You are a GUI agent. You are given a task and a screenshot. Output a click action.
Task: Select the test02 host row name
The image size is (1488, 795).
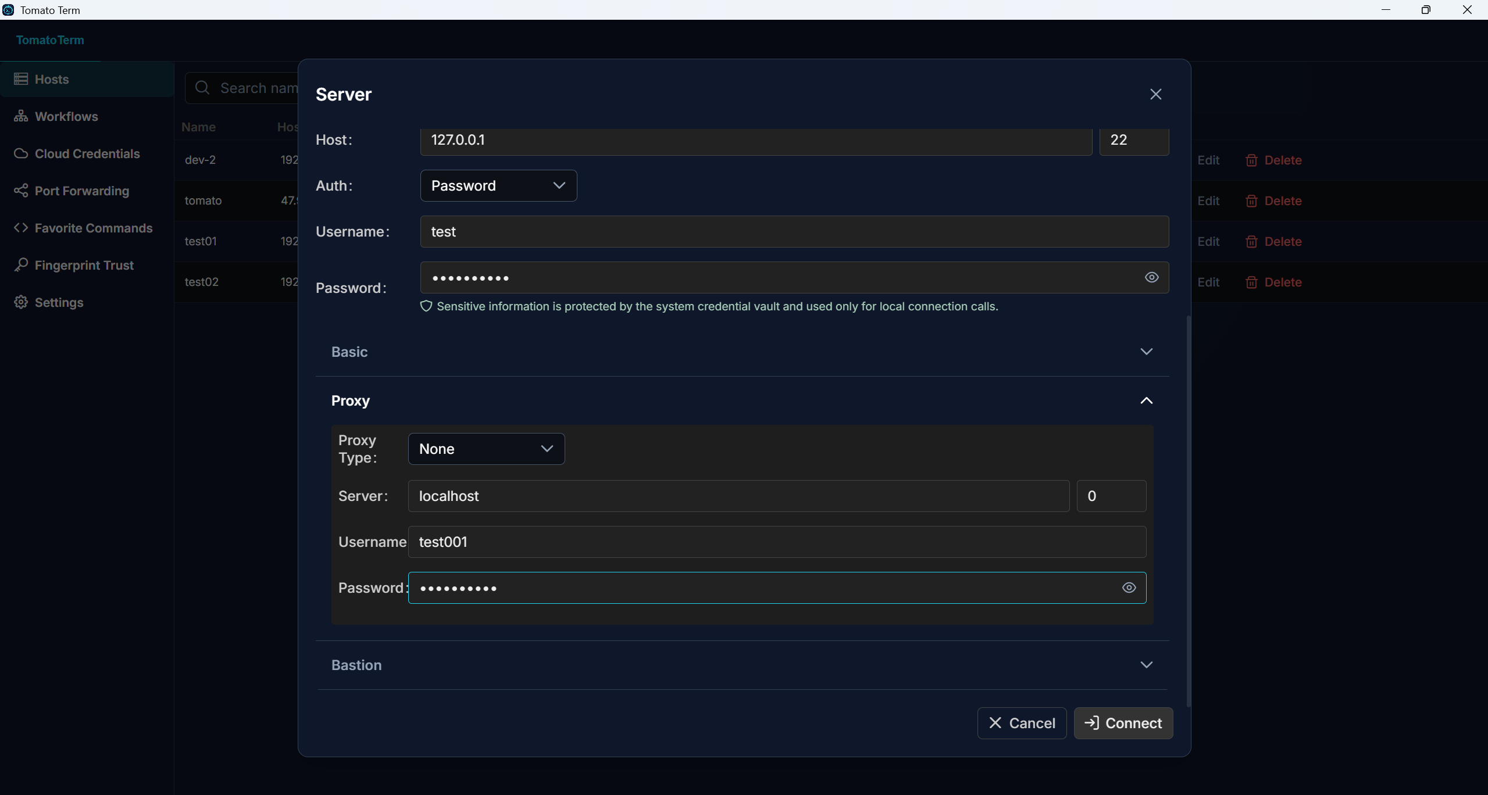(x=202, y=282)
